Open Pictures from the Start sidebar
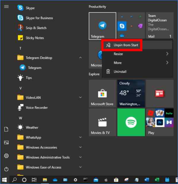178x184 pixels. coord(6,142)
